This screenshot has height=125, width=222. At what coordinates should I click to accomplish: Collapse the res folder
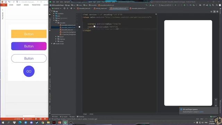tap(54, 20)
